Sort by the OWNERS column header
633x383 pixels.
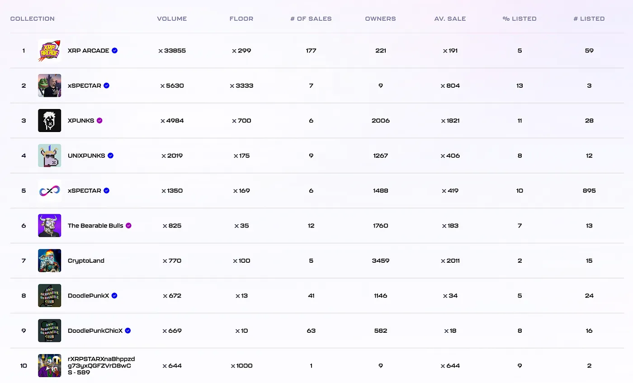tap(380, 19)
